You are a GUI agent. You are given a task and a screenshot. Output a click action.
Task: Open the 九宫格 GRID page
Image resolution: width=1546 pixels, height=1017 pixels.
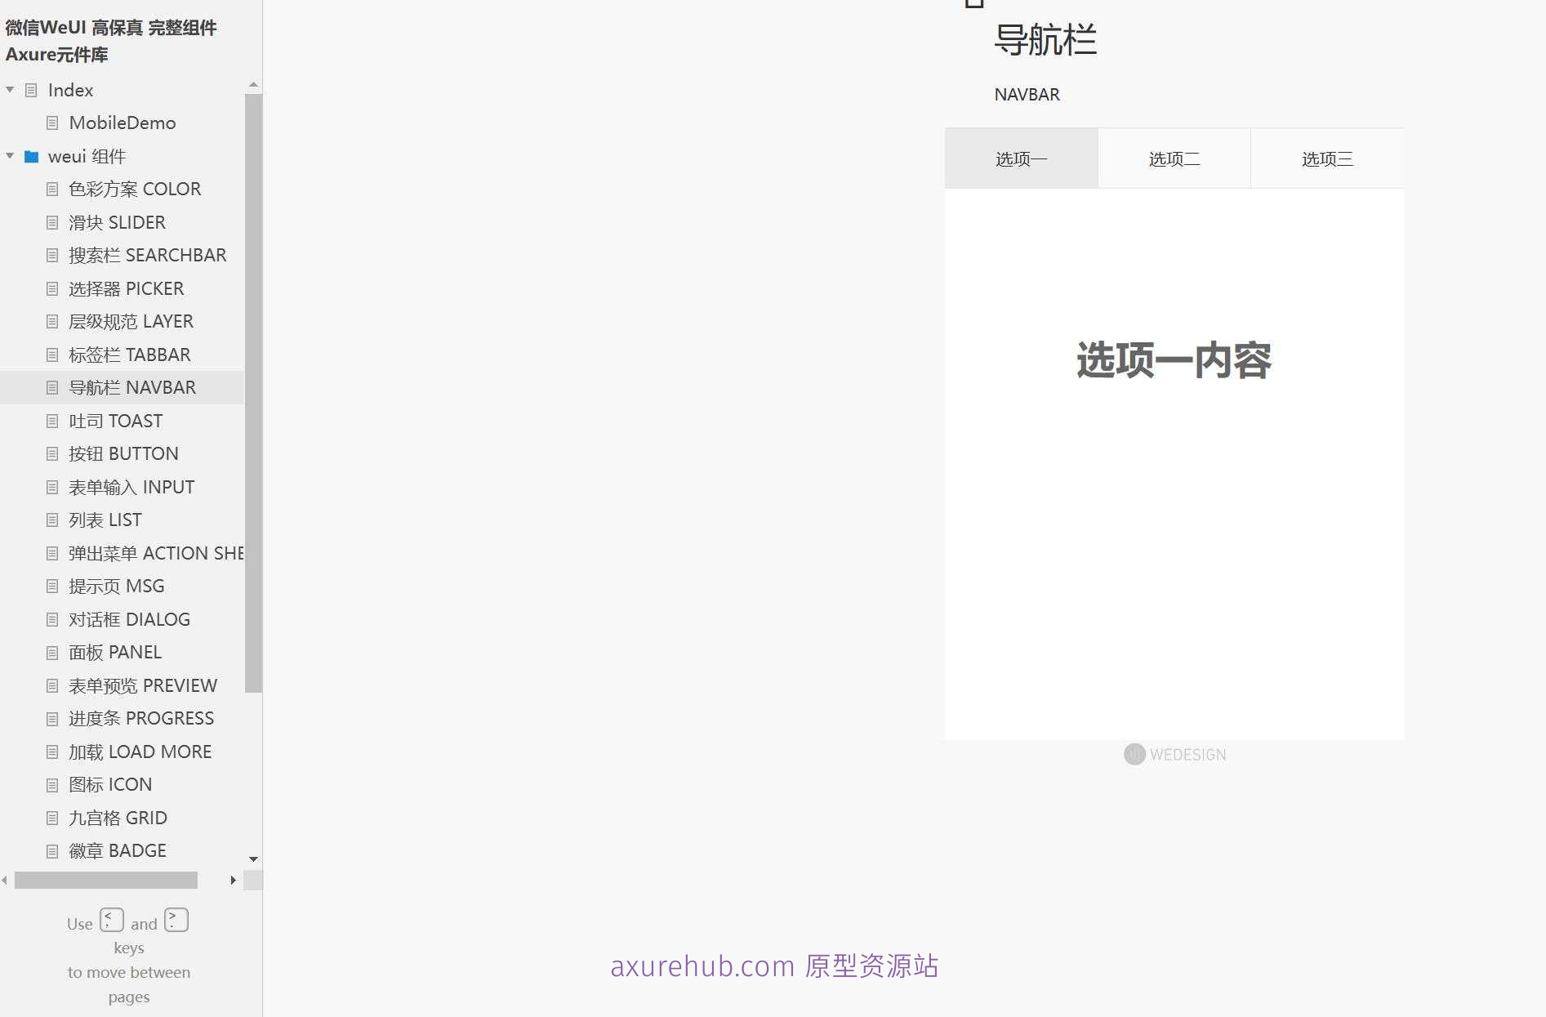[118, 818]
